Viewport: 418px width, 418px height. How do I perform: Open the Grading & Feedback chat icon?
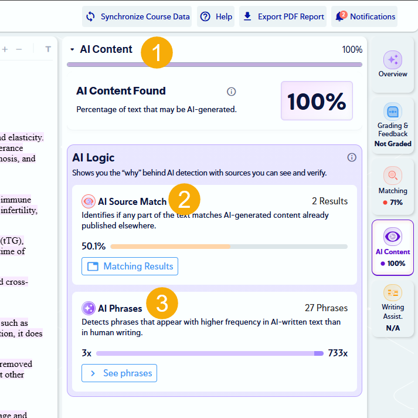tap(393, 112)
